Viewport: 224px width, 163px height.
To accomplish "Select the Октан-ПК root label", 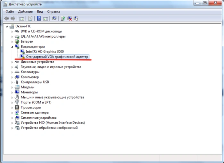I will coord(23,26).
